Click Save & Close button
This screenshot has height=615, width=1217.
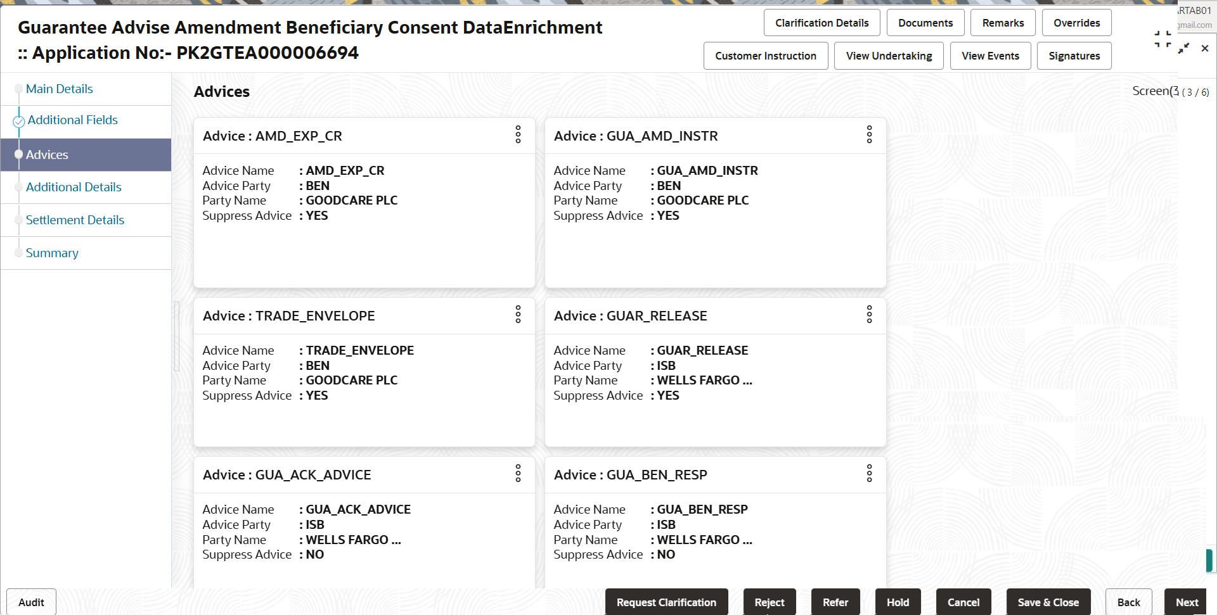1048,602
